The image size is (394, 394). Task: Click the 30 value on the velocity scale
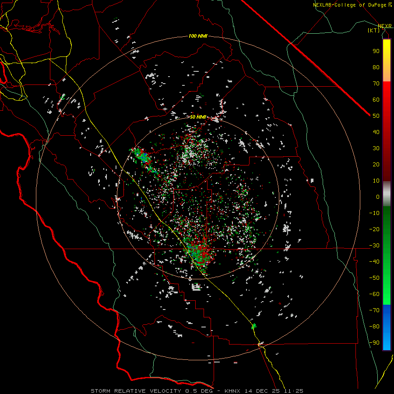click(x=376, y=148)
